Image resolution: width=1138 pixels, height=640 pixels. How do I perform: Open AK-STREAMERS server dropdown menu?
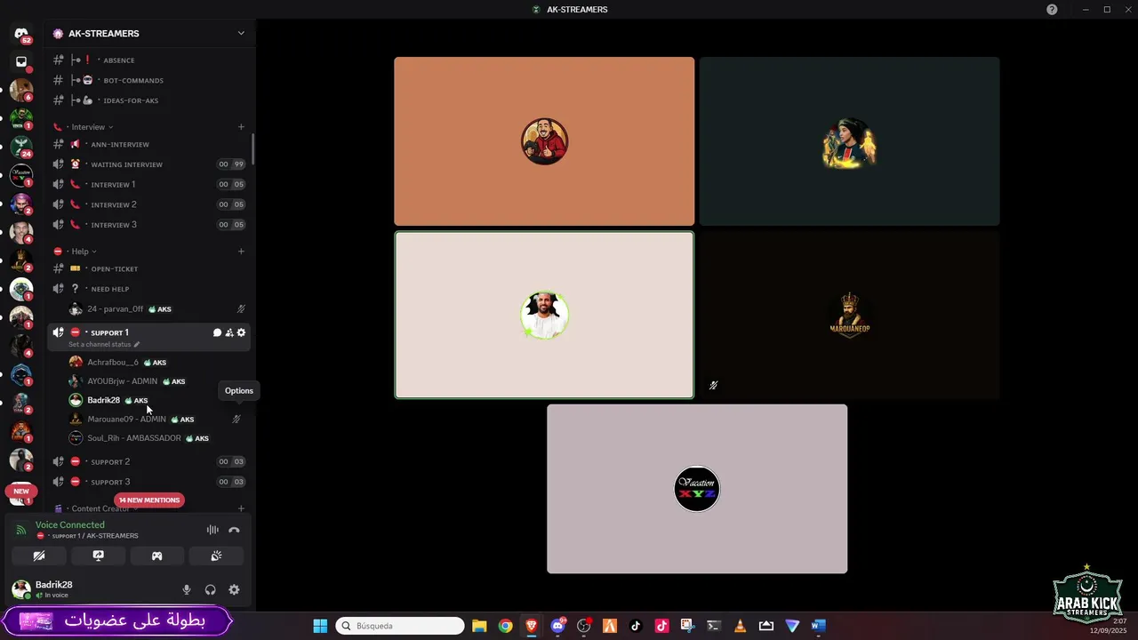point(240,34)
